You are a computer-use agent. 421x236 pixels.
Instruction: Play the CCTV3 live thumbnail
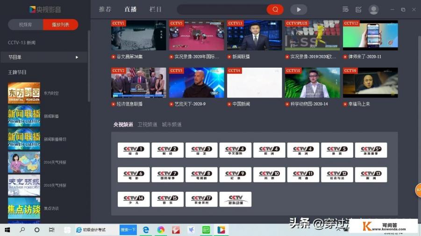click(x=197, y=83)
